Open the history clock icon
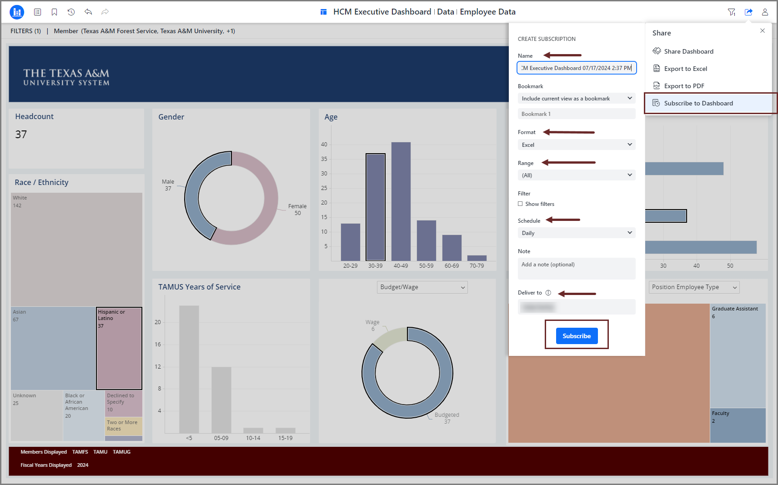This screenshot has width=778, height=485. [x=71, y=12]
